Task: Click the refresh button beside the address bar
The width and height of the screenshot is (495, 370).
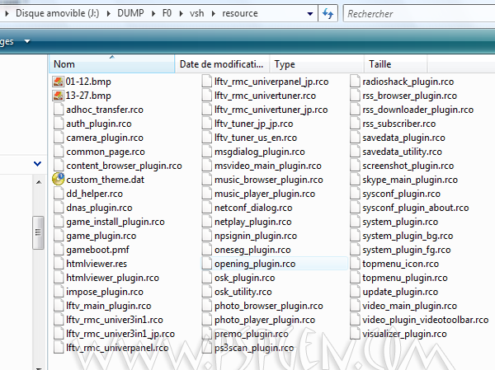Action: (328, 14)
